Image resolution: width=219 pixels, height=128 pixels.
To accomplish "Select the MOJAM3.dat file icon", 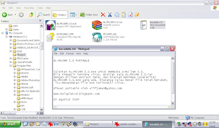I will [97, 37].
